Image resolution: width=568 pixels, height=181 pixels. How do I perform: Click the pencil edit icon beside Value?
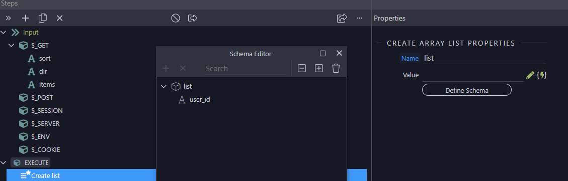click(x=530, y=75)
